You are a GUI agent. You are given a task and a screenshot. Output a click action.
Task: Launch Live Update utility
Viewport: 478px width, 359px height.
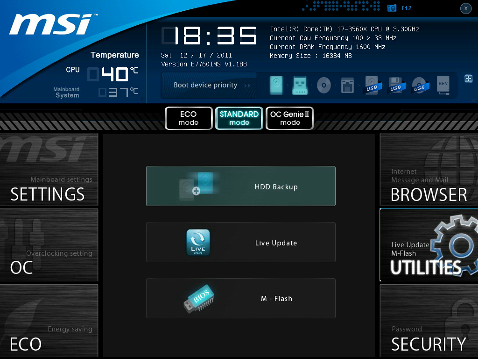pos(241,242)
